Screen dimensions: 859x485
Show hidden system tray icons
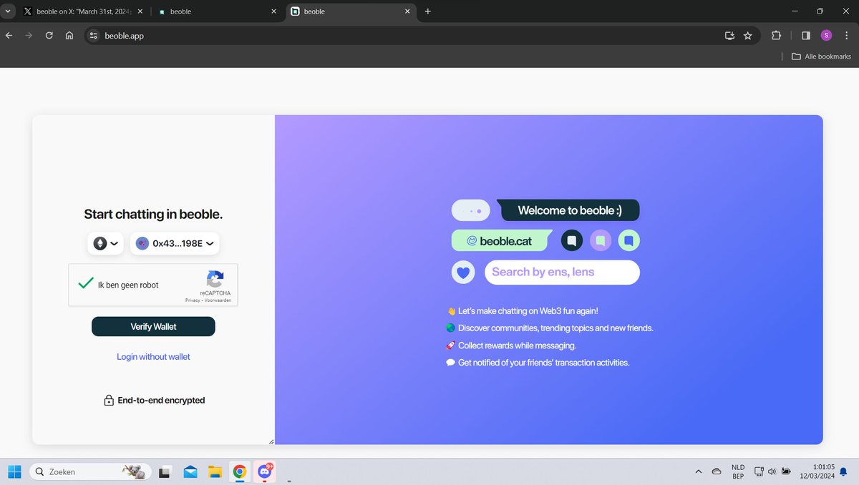(698, 471)
